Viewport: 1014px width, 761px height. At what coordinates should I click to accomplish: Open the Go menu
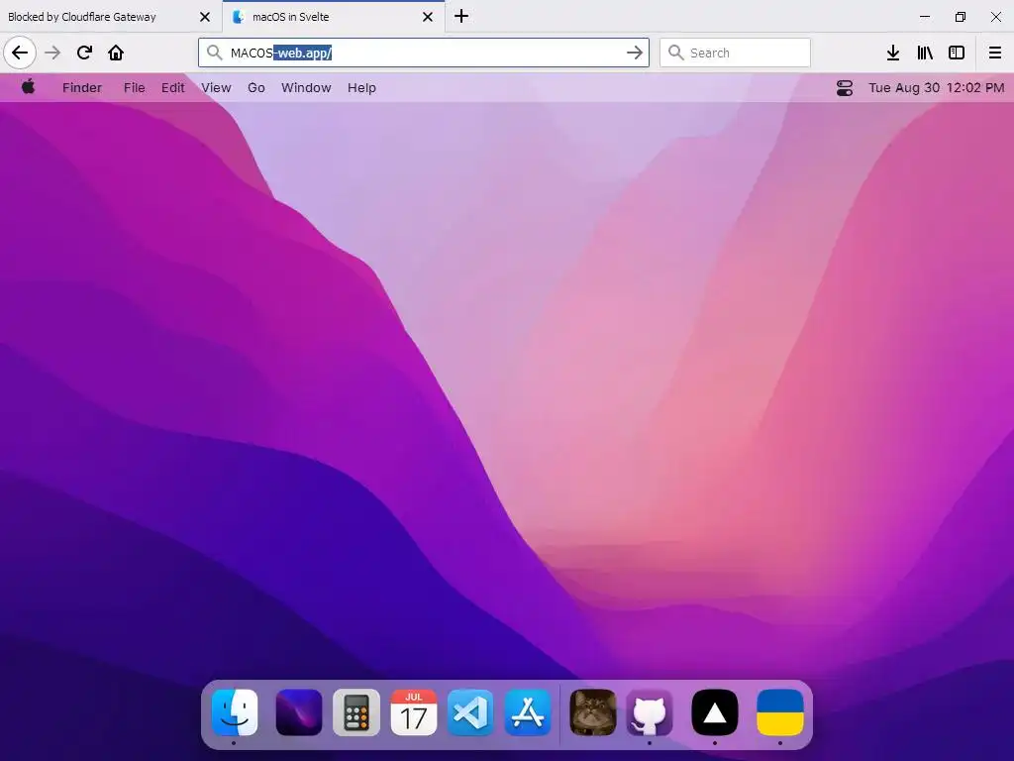pos(256,87)
